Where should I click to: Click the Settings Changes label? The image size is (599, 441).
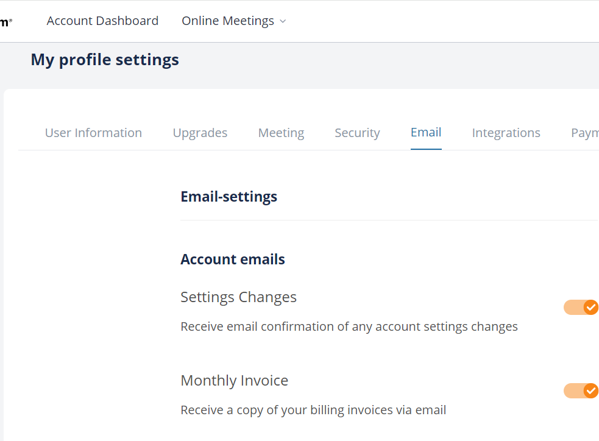pos(238,297)
